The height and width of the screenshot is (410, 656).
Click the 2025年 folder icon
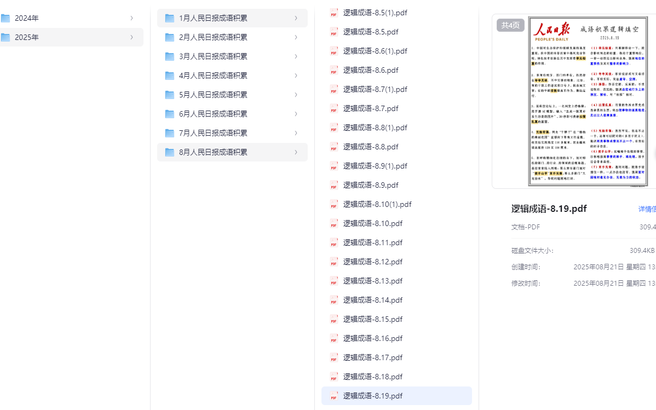point(5,37)
